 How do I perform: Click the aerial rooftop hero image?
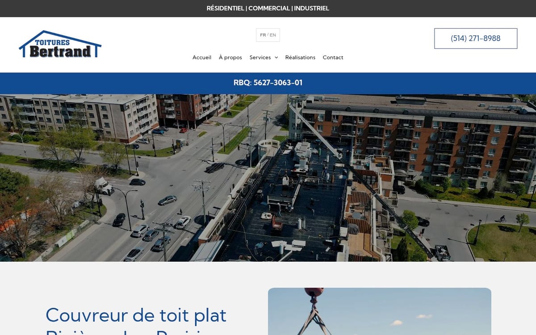pos(268,178)
